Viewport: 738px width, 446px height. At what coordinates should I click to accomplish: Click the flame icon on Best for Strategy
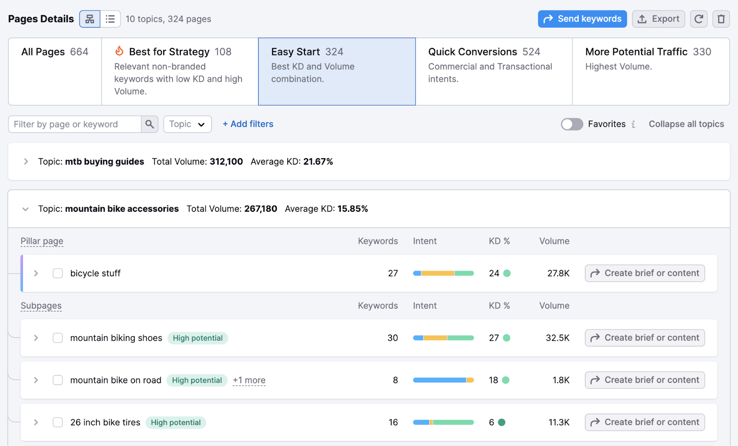[x=119, y=52]
